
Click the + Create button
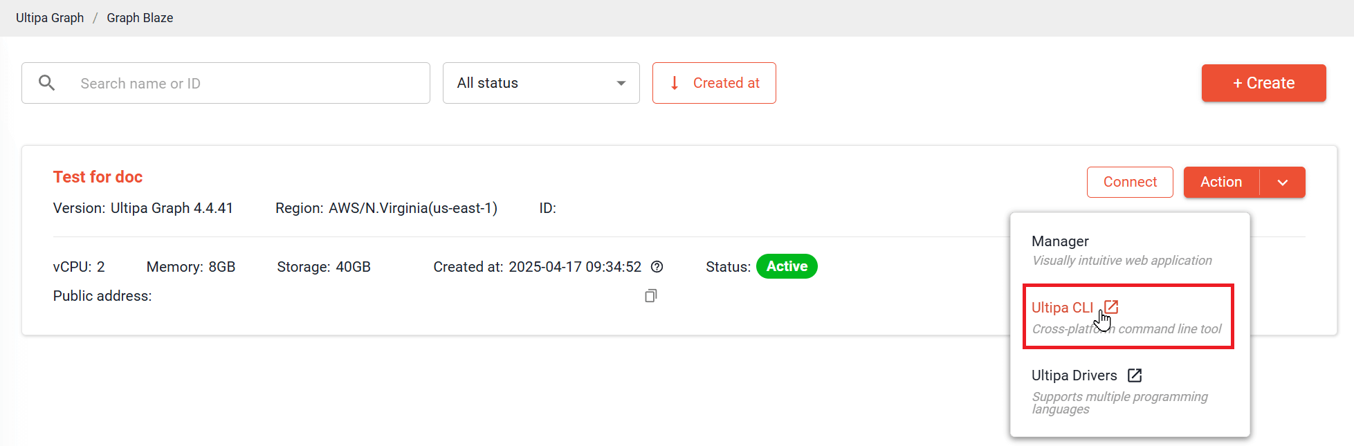1263,83
